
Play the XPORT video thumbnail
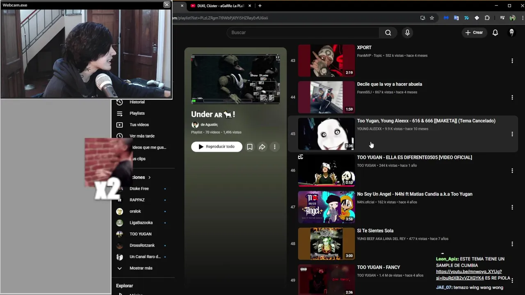(326, 61)
